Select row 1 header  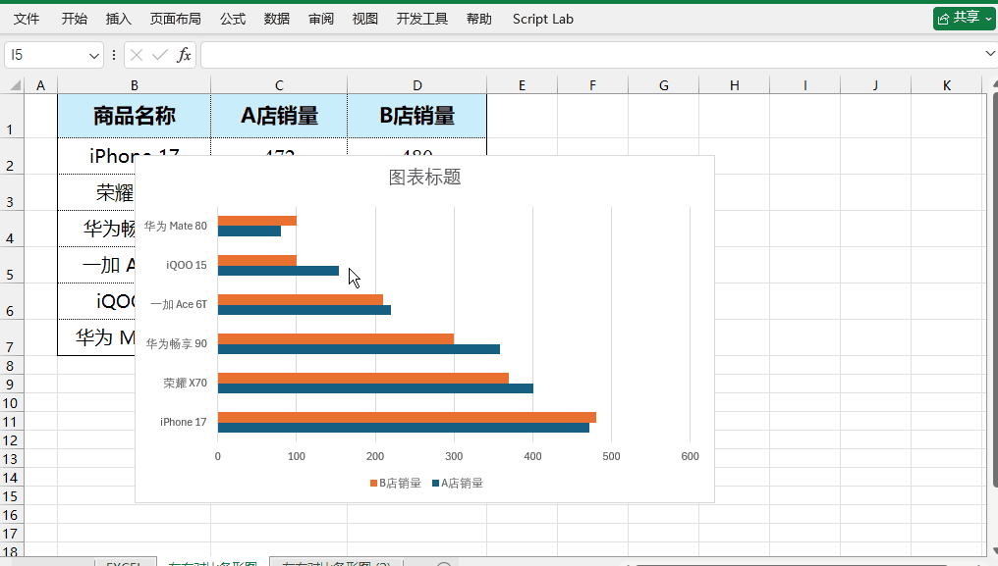coord(11,116)
